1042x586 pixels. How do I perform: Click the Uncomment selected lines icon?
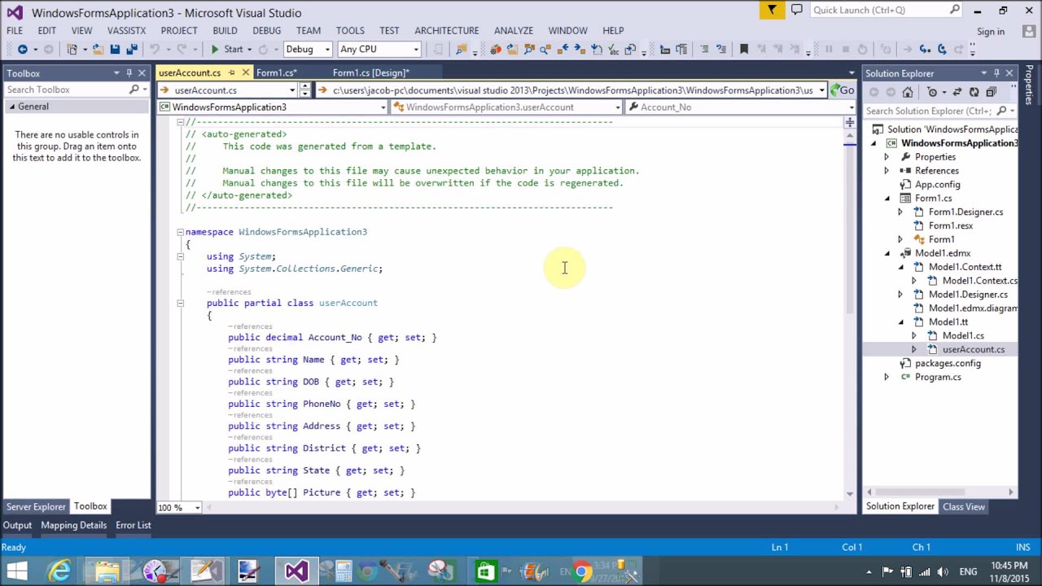(x=721, y=50)
